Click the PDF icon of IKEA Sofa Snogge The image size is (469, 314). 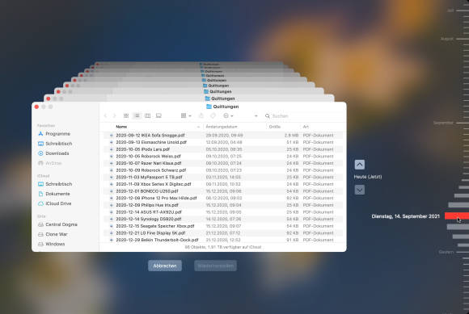112,136
